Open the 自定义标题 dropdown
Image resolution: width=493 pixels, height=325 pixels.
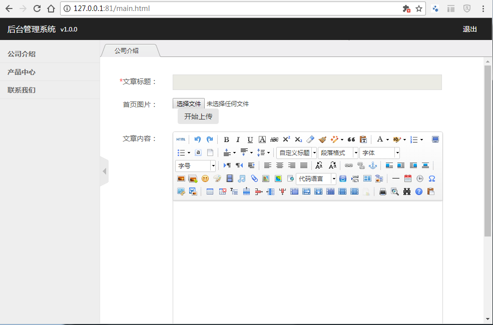(296, 153)
